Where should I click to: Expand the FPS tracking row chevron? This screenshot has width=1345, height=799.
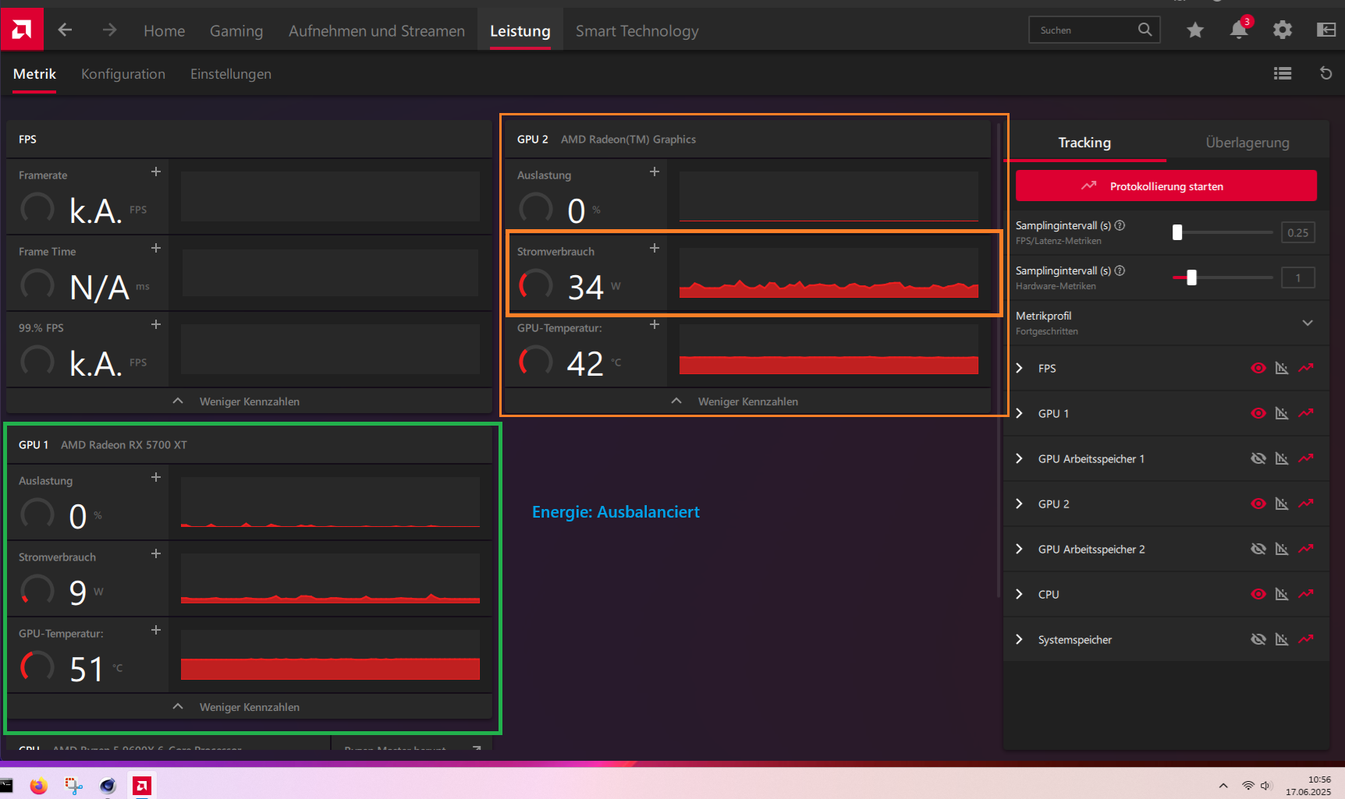(x=1019, y=368)
